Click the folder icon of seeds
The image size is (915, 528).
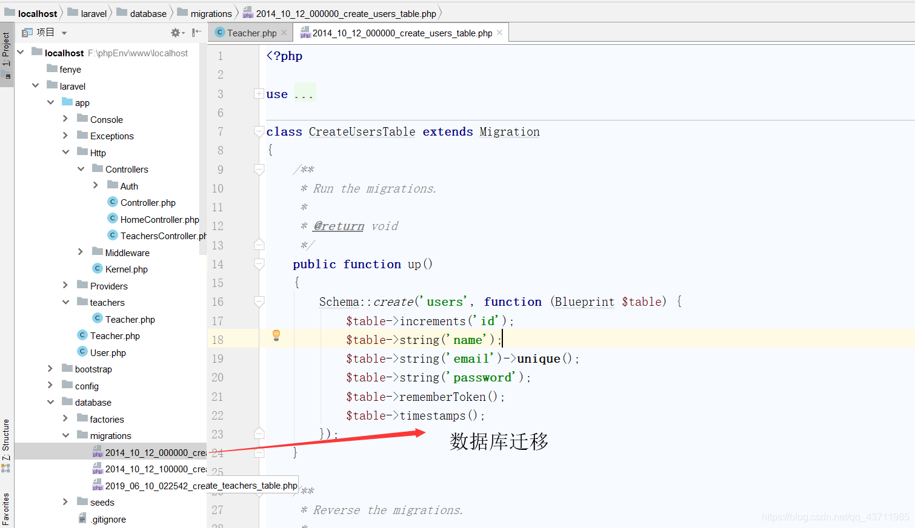pyautogui.click(x=82, y=501)
